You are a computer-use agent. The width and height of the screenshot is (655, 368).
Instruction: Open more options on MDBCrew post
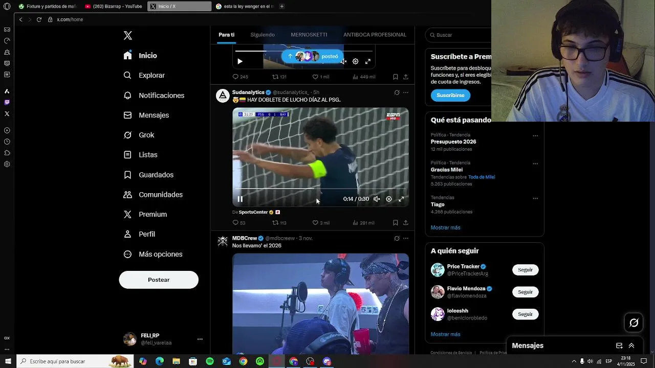coord(406,238)
